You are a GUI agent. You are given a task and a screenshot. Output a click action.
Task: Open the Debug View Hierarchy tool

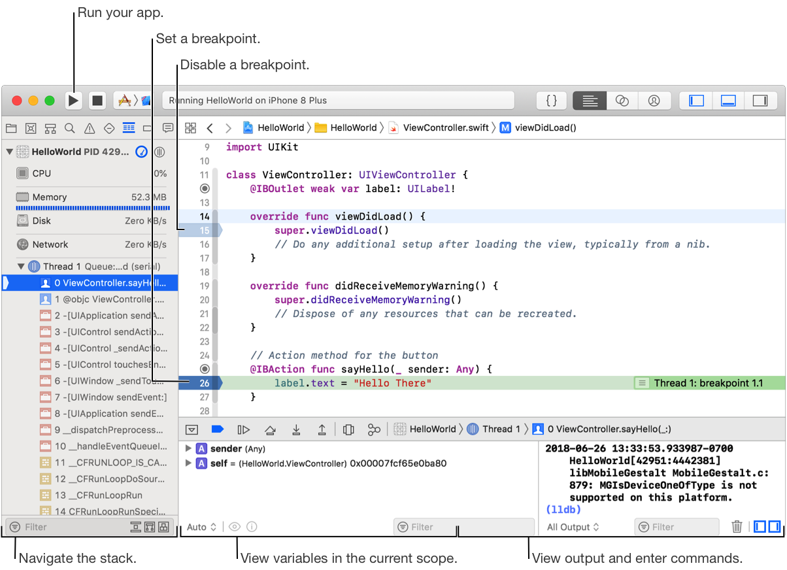pyautogui.click(x=348, y=429)
